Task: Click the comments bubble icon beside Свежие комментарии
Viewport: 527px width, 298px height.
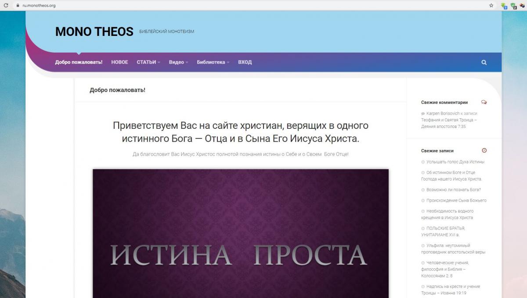Action: click(x=484, y=103)
